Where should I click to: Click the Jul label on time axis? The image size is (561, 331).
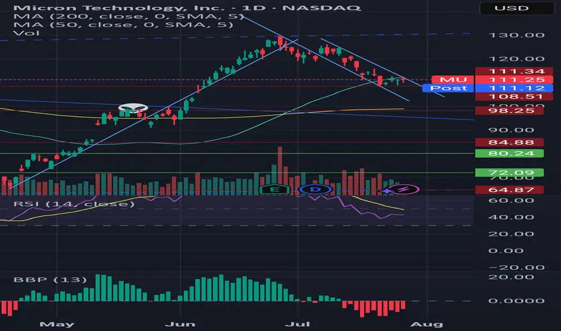pyautogui.click(x=297, y=324)
